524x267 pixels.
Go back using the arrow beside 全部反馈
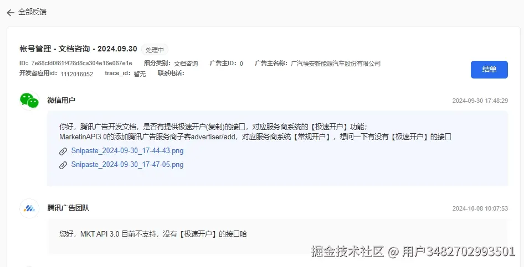[11, 13]
